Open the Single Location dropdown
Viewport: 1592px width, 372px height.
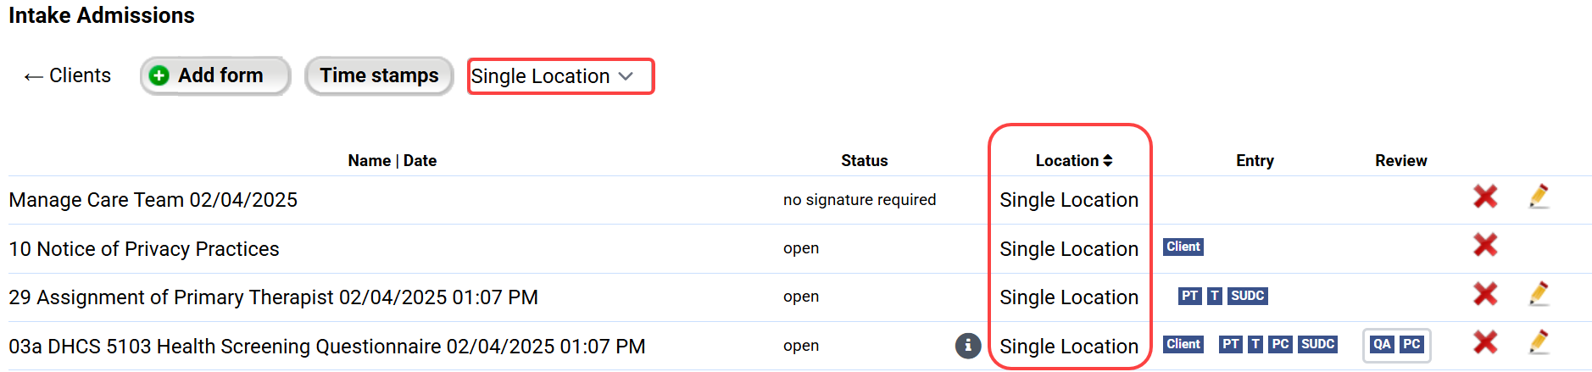point(559,76)
